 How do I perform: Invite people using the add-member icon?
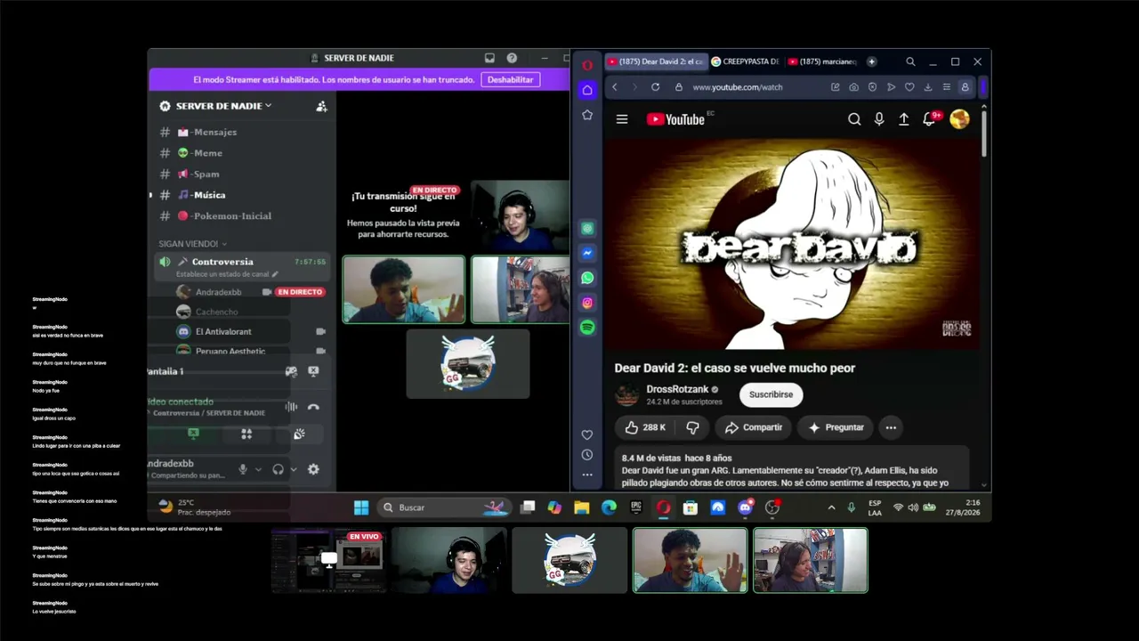click(321, 106)
